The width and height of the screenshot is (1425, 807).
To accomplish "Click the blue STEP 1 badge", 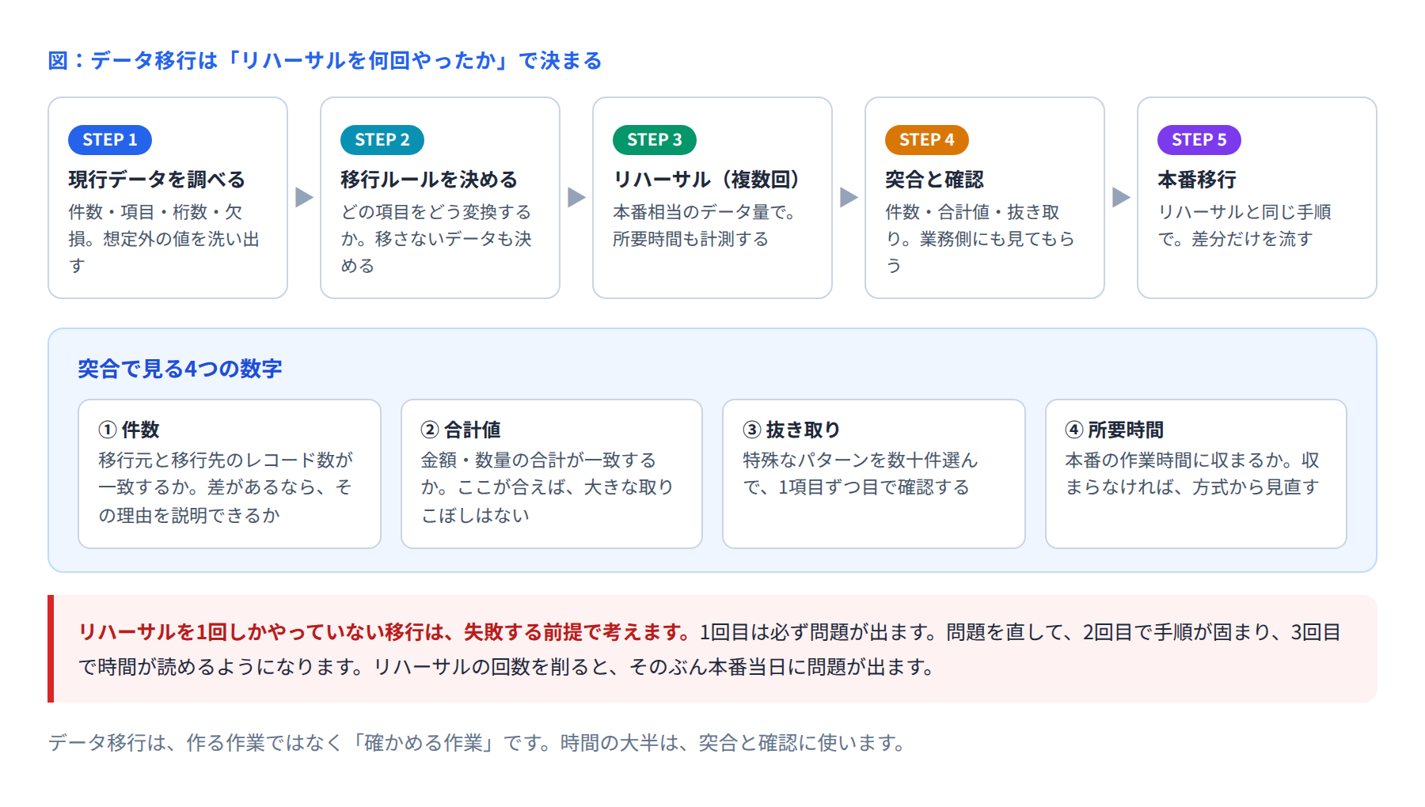I will (110, 140).
